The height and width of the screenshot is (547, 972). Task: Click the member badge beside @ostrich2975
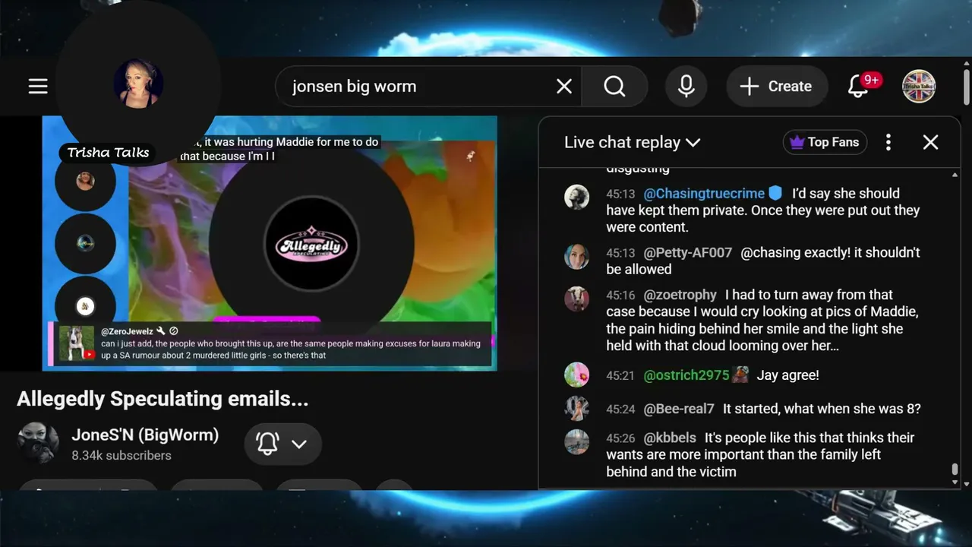coord(740,375)
